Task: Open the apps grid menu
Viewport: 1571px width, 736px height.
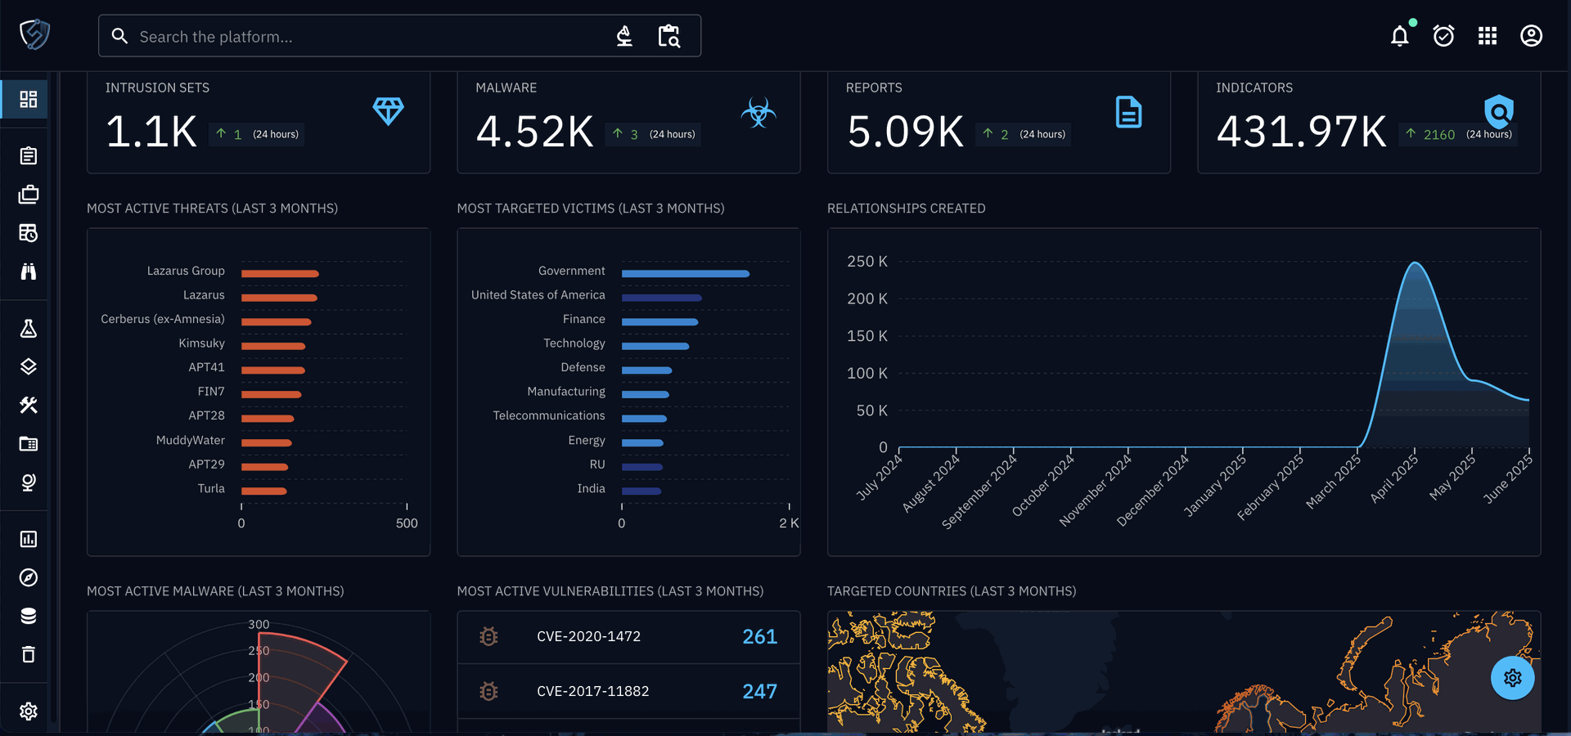Action: (1488, 36)
